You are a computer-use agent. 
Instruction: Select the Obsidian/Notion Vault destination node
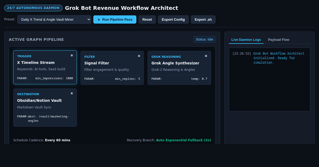click(45, 108)
